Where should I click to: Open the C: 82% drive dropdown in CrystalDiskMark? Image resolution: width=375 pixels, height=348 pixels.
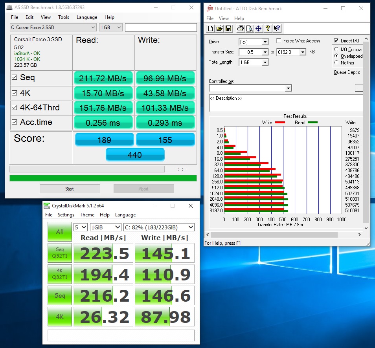(x=159, y=227)
